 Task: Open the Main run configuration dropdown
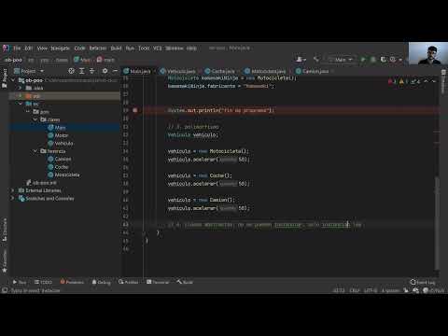coord(341,60)
